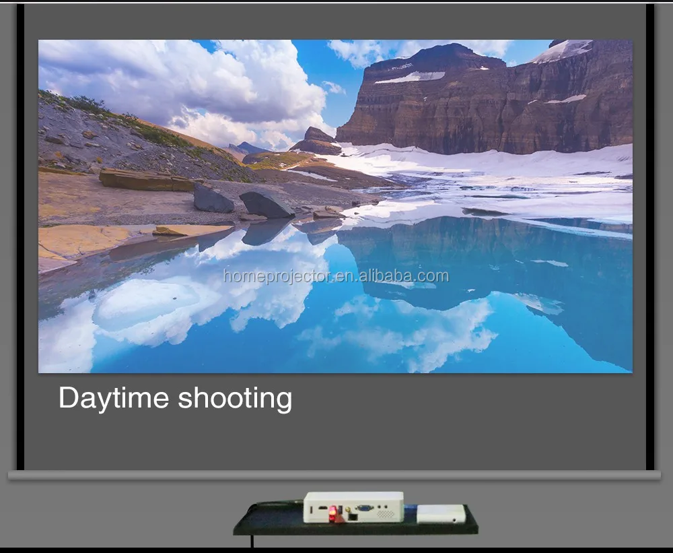This screenshot has height=553, width=673.
Task: Click the homeprojector alibaba watermark text
Action: (x=335, y=275)
